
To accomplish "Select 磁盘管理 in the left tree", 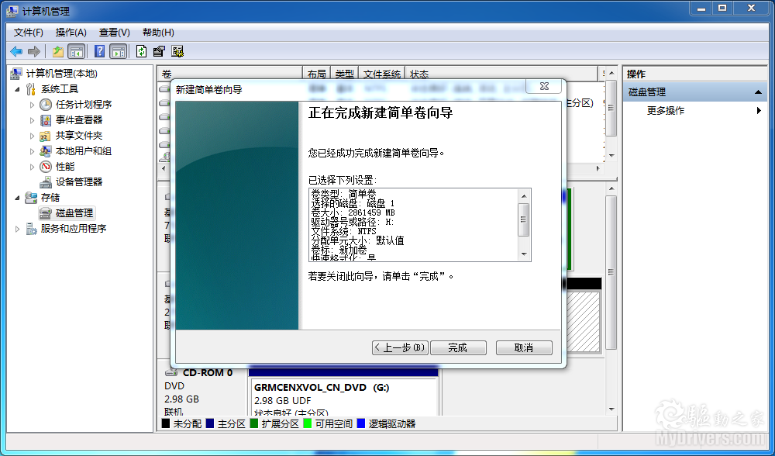I will tap(74, 212).
